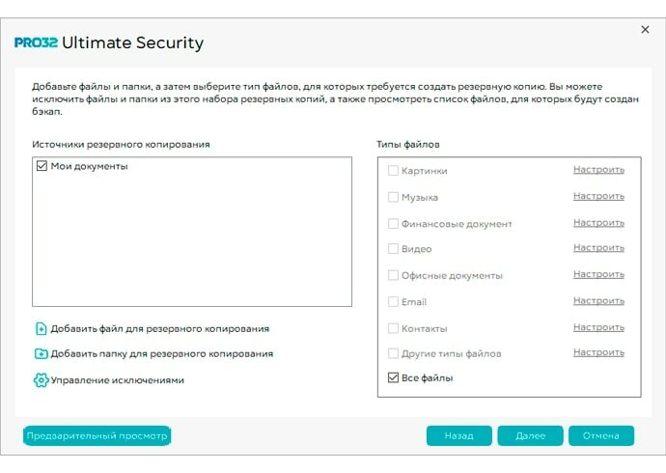The width and height of the screenshot is (666, 473).
Task: Toggle the Музыка file type checkbox
Action: click(x=393, y=197)
